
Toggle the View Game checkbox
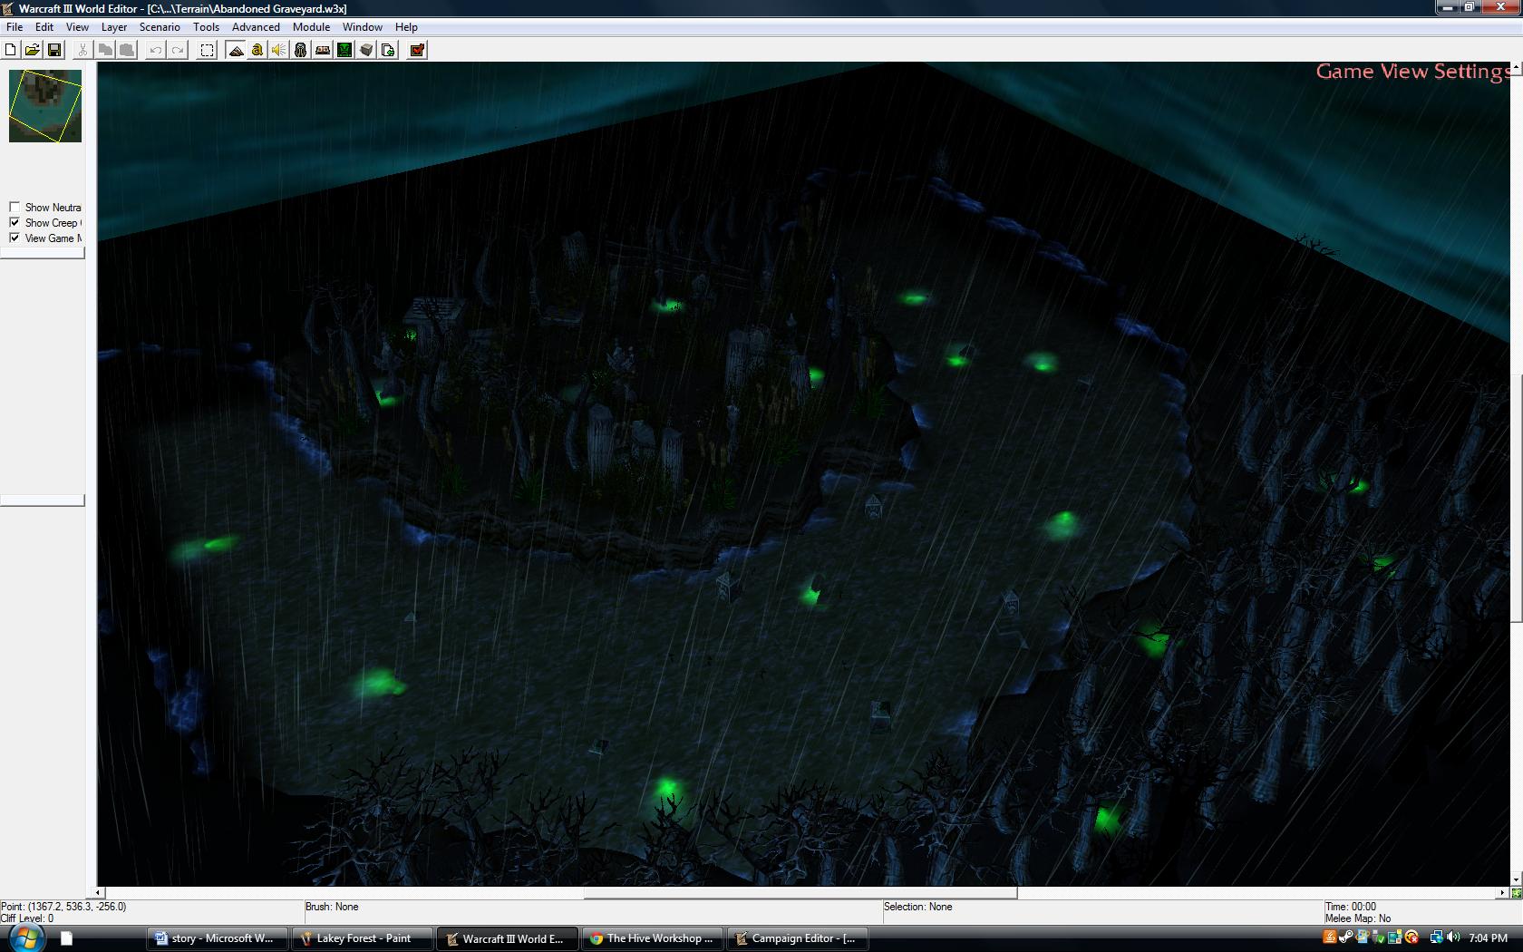coord(15,238)
